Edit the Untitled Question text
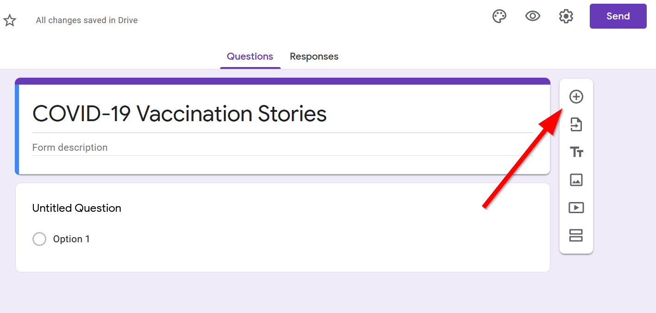 click(x=77, y=208)
